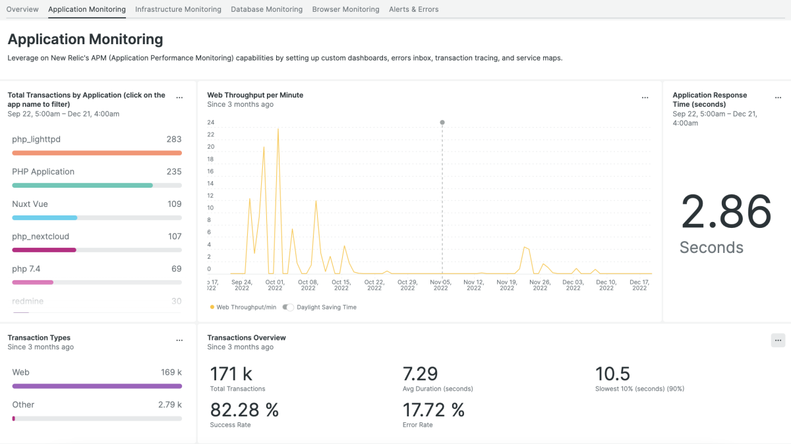Open the Alerts & Errors tab
Screen dimensions: 791x444
[413, 9]
